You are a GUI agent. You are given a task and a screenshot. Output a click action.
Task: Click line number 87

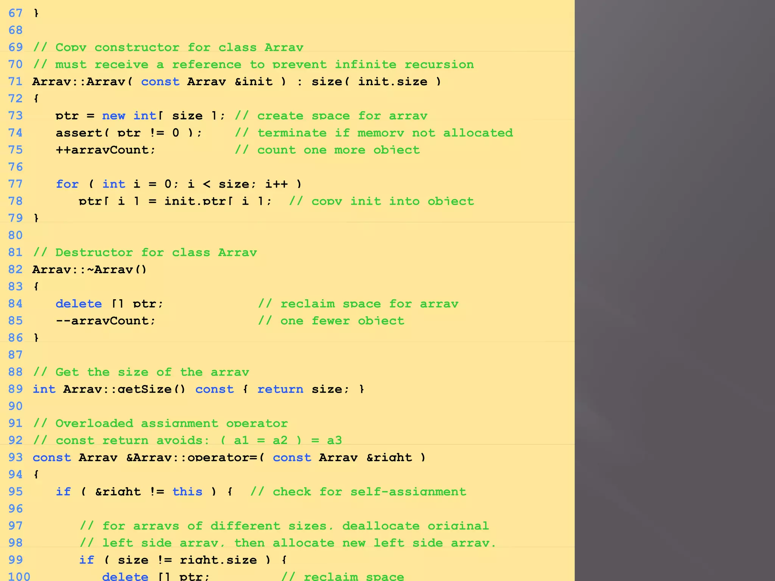[x=16, y=355]
